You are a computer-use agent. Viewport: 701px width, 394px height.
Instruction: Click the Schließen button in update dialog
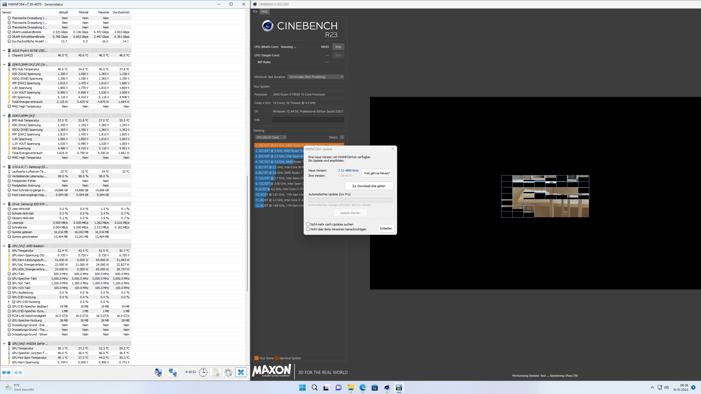pos(386,228)
